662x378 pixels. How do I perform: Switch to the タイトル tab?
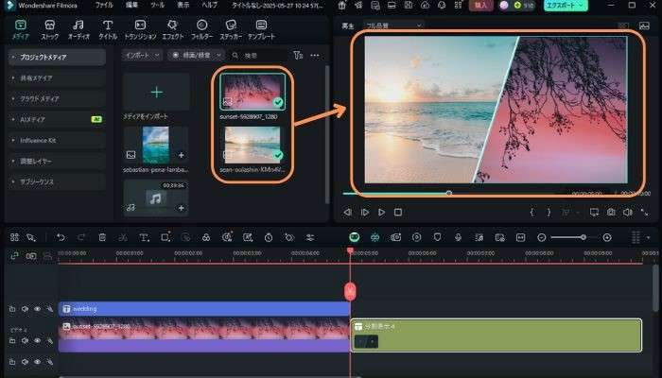pyautogui.click(x=108, y=29)
